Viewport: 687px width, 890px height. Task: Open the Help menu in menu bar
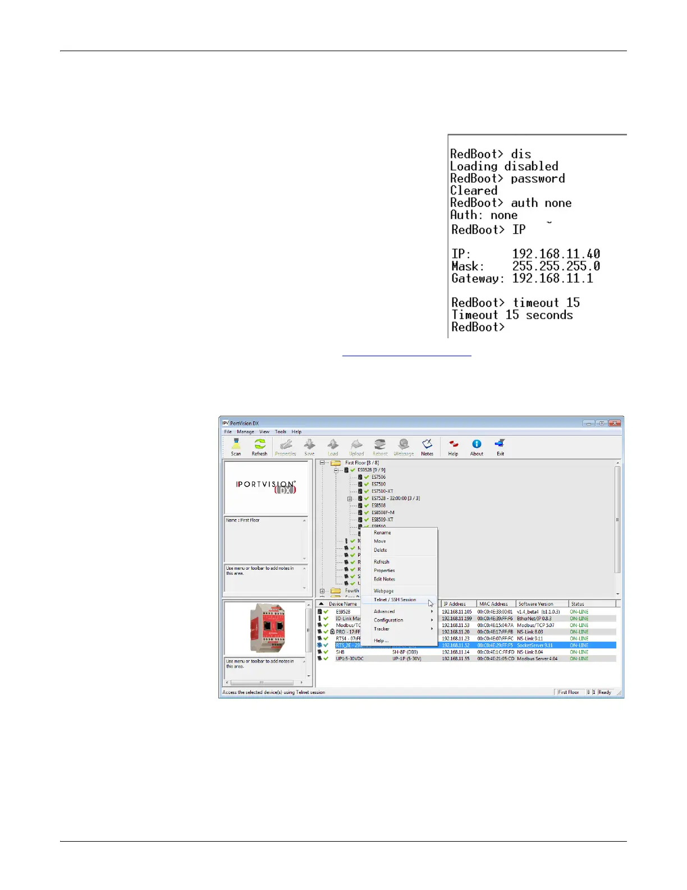click(296, 432)
